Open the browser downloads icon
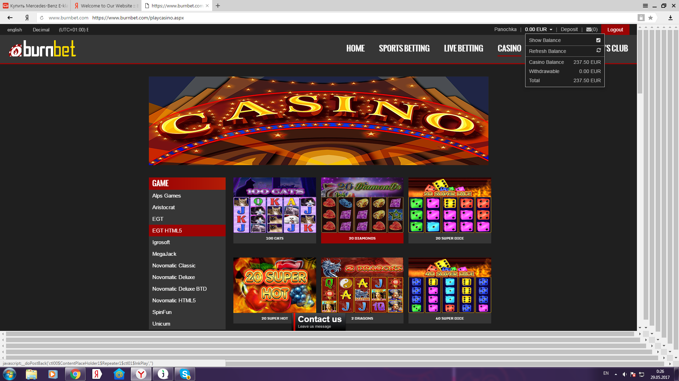The width and height of the screenshot is (679, 381). pyautogui.click(x=670, y=18)
